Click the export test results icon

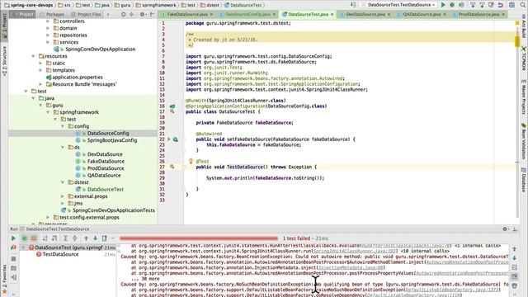(x=105, y=238)
